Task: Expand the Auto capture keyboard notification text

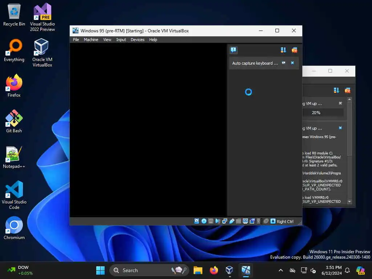Action: click(x=255, y=63)
